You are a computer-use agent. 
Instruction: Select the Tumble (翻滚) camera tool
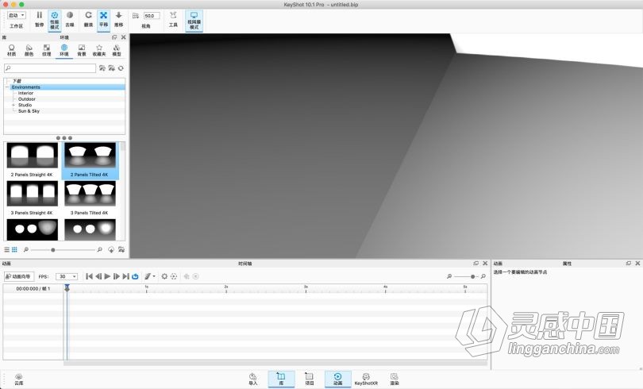[88, 19]
